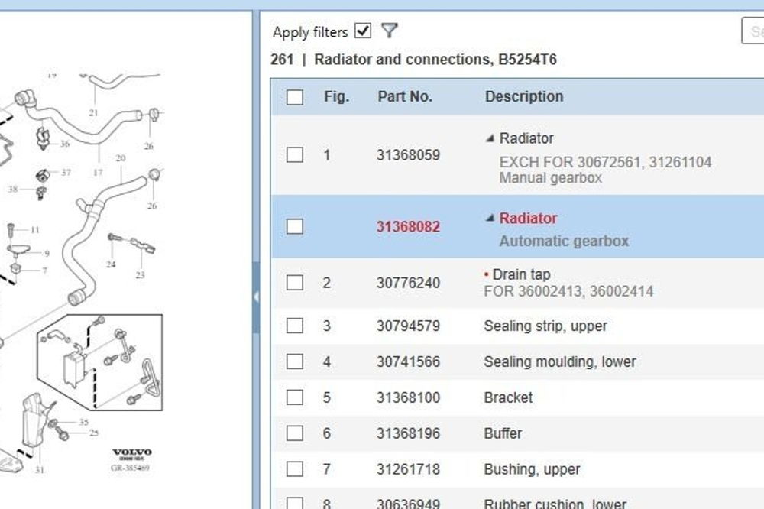Select the Sealing strip, upper row

click(545, 326)
